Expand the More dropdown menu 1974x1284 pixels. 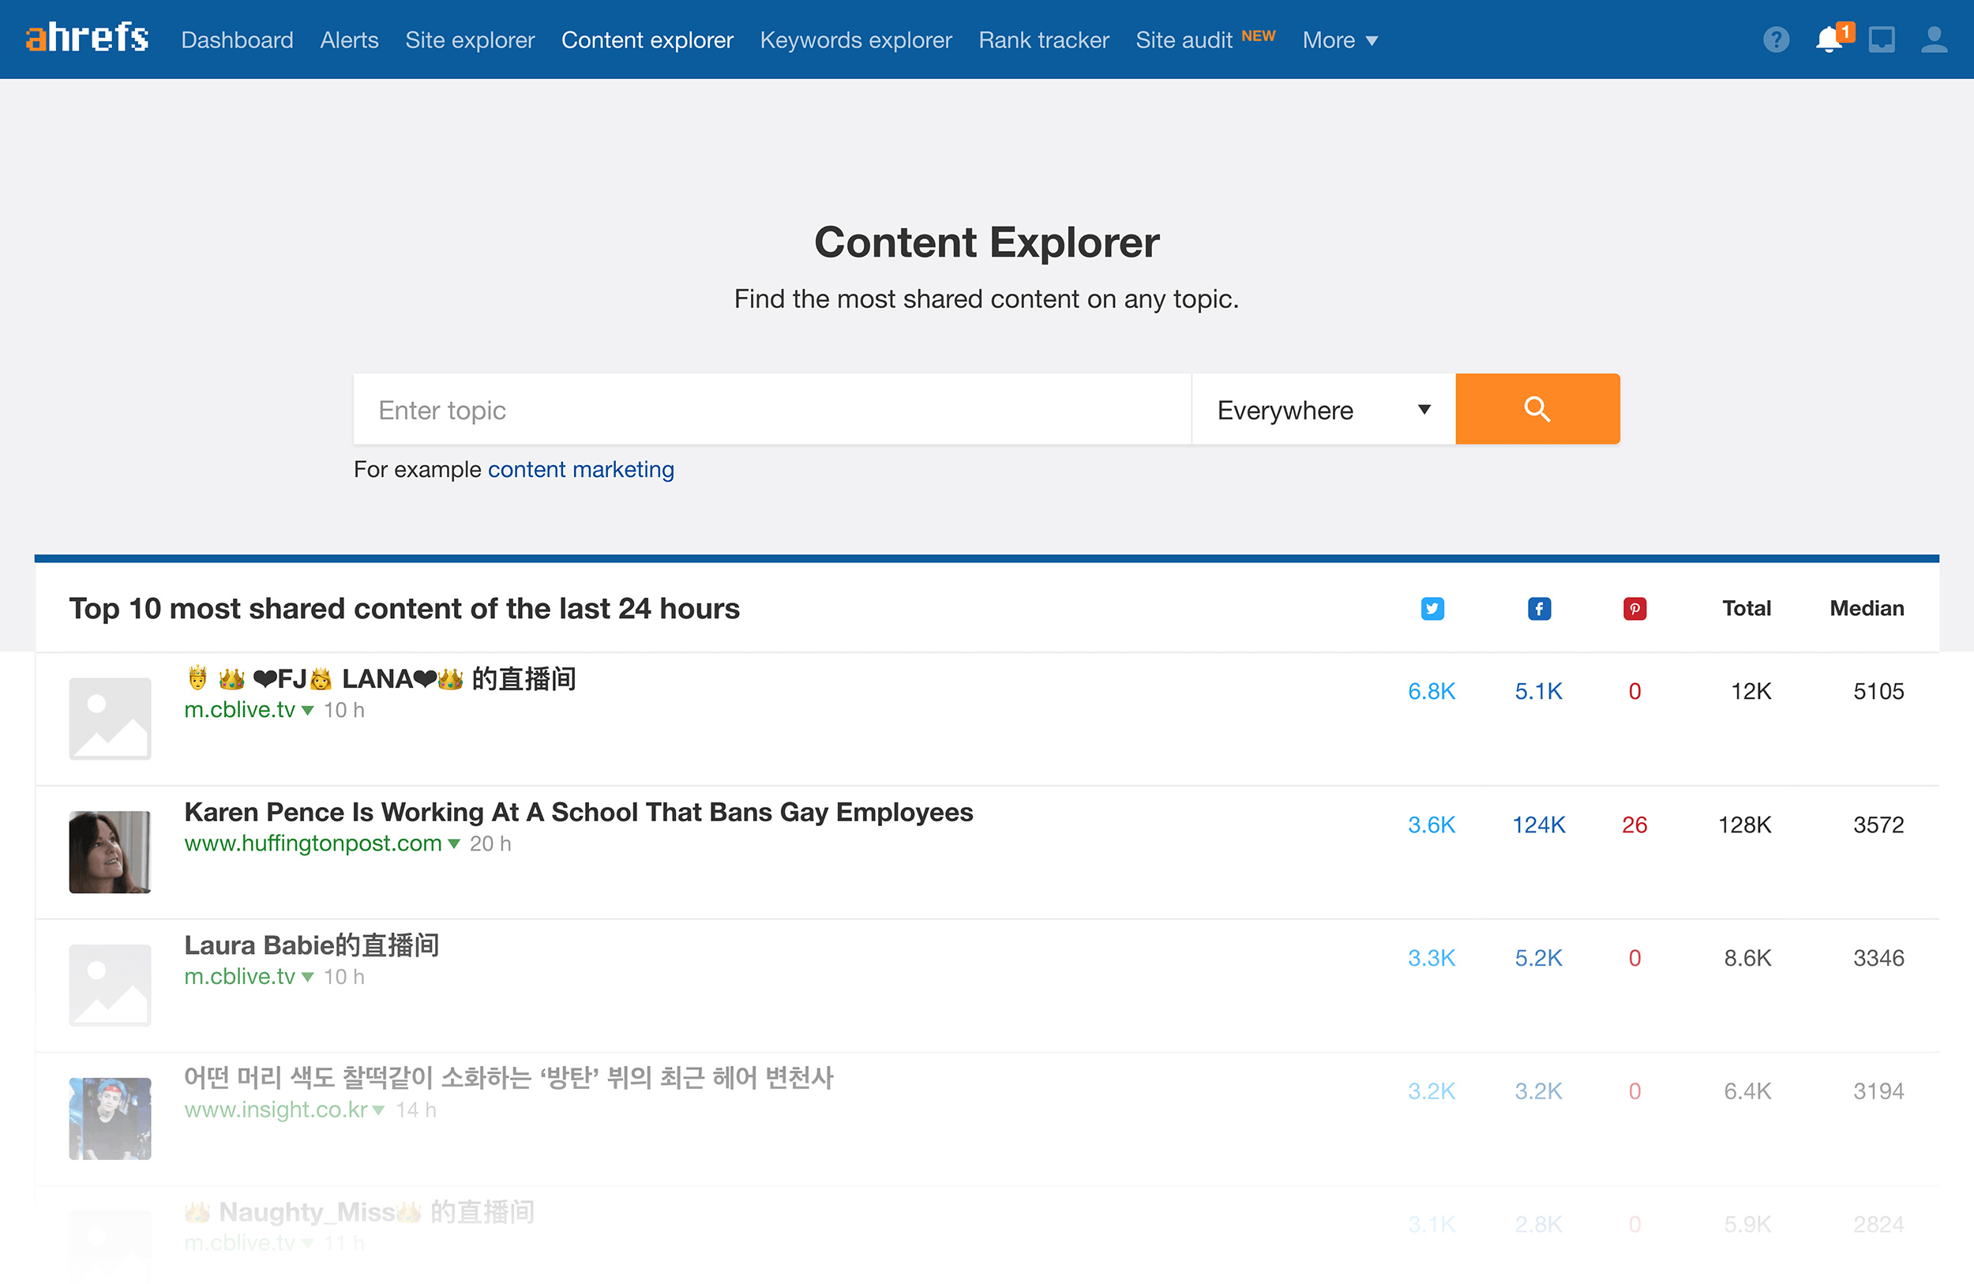(x=1340, y=39)
